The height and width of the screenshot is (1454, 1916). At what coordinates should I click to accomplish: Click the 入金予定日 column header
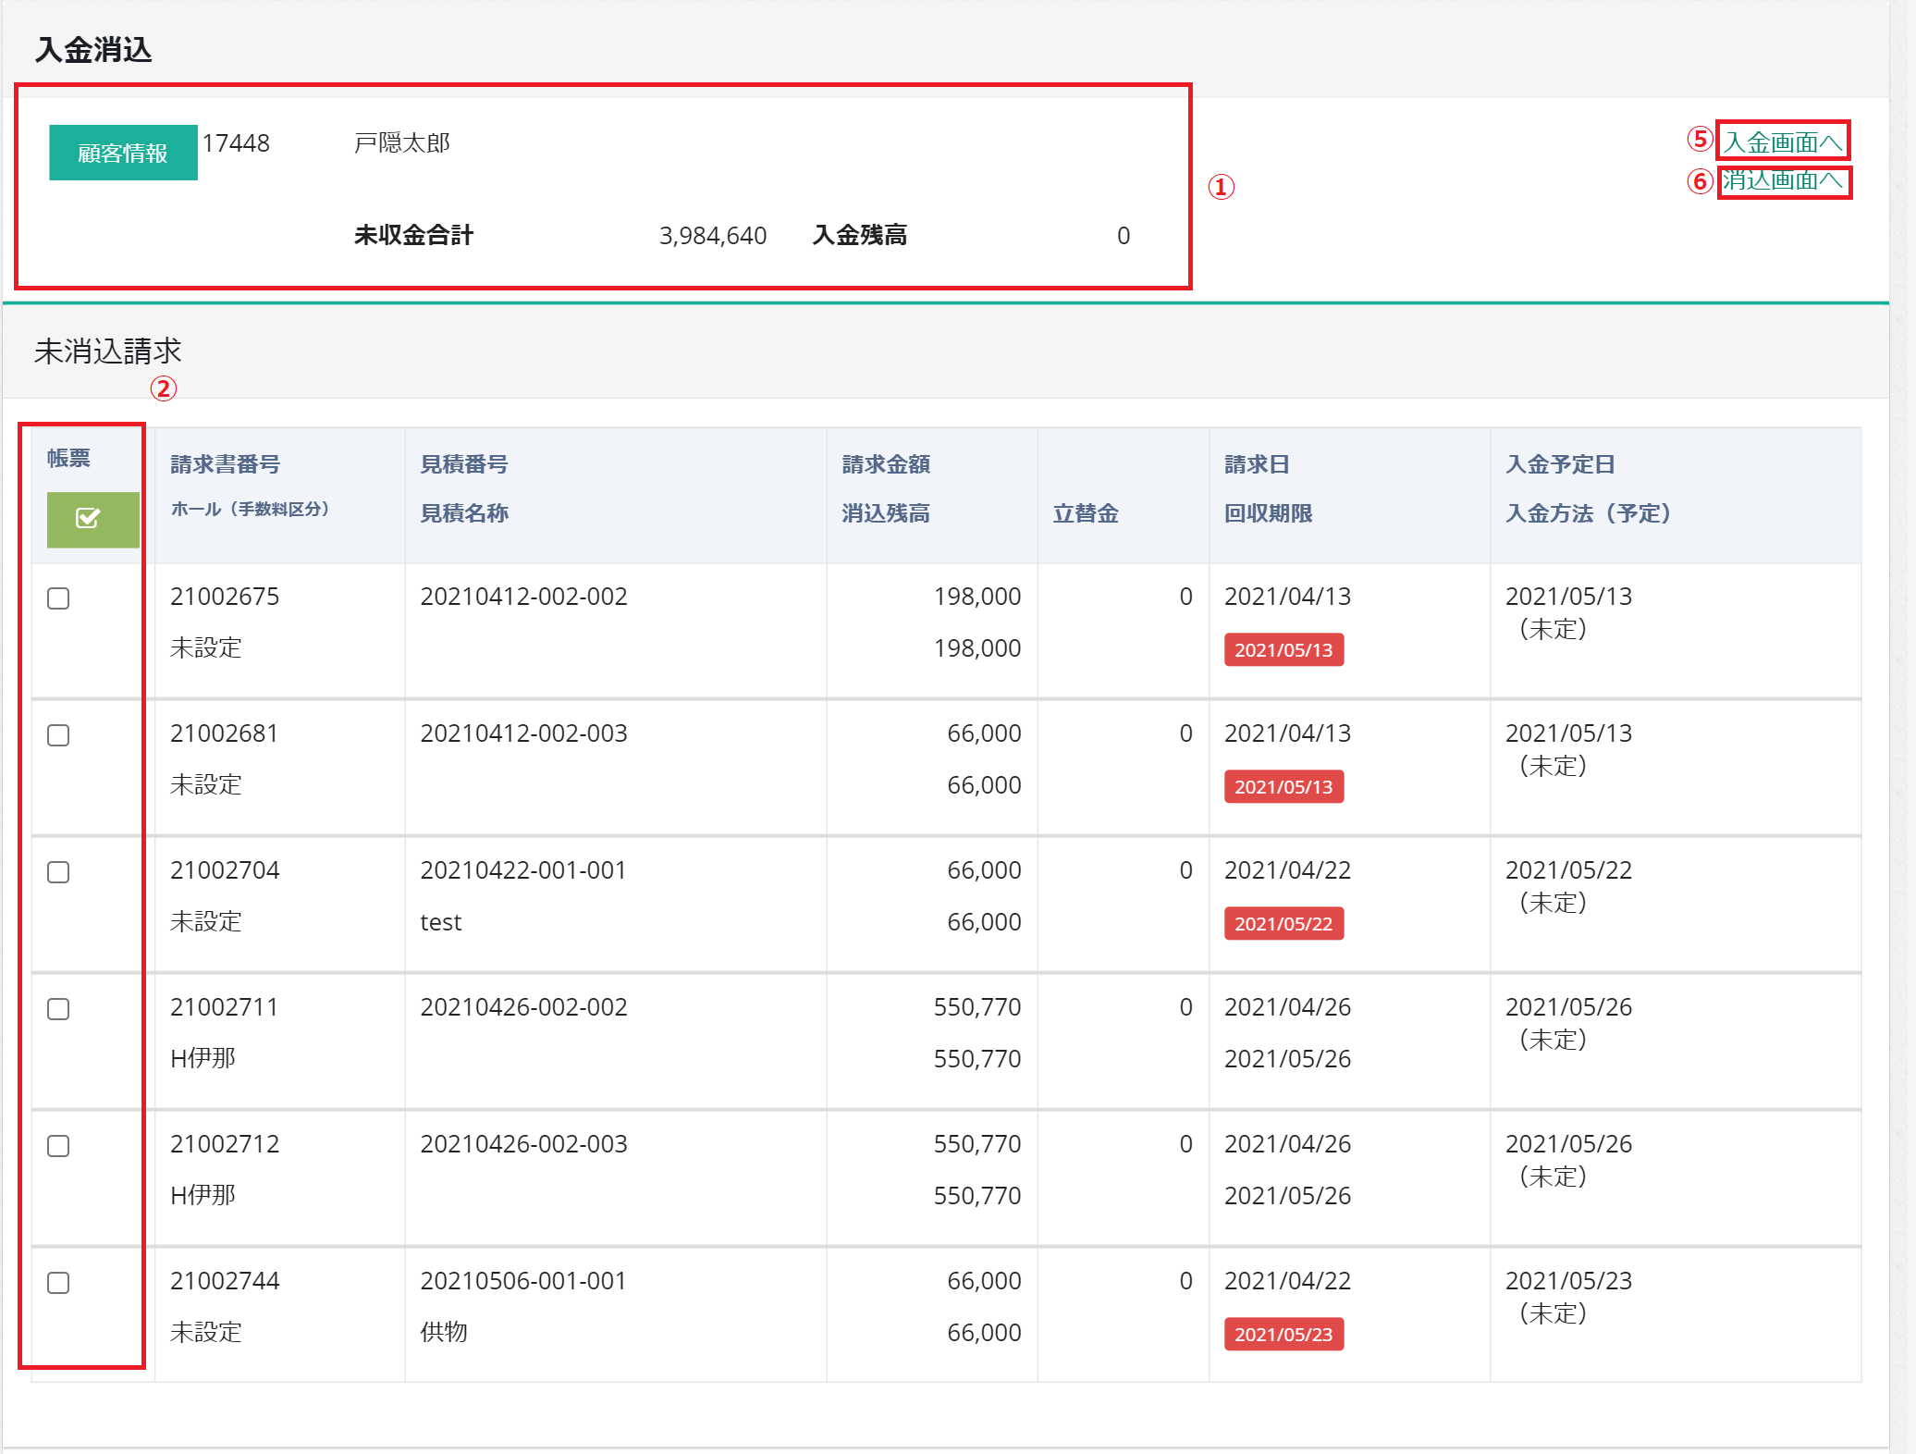coord(1559,464)
